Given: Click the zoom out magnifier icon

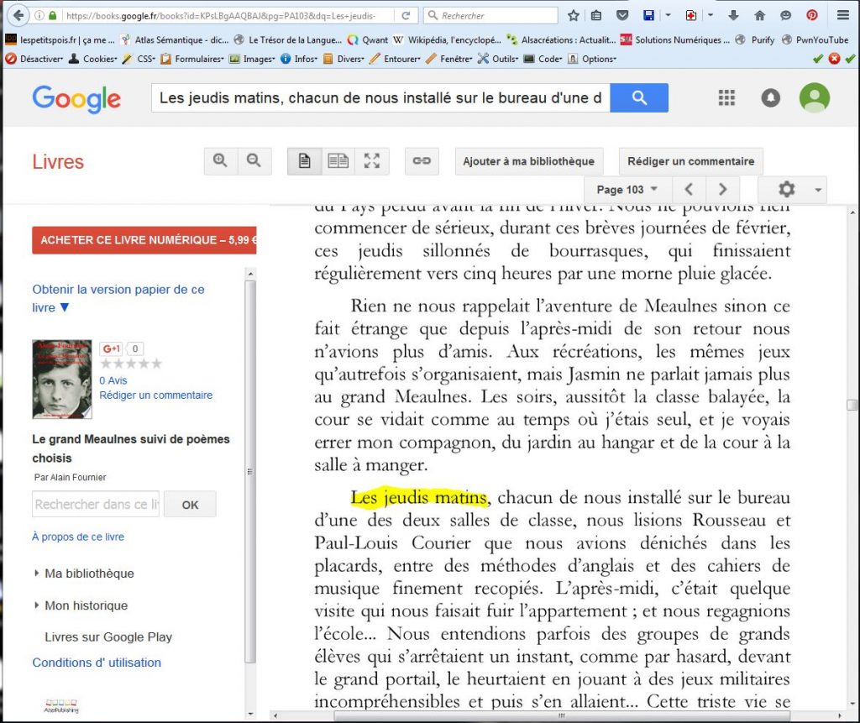Looking at the screenshot, I should point(254,161).
